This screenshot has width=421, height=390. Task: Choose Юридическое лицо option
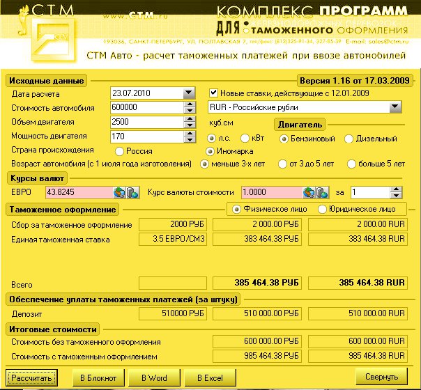coord(322,209)
